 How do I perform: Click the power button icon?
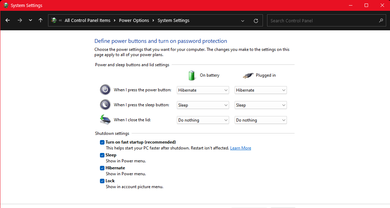[105, 90]
